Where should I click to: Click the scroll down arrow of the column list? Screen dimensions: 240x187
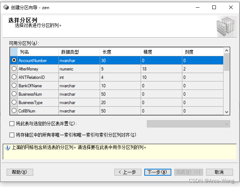point(227,112)
